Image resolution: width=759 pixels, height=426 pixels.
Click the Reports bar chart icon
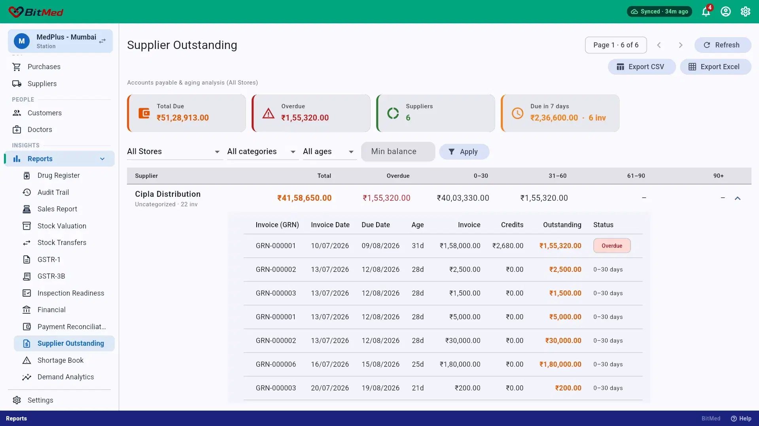pos(17,159)
